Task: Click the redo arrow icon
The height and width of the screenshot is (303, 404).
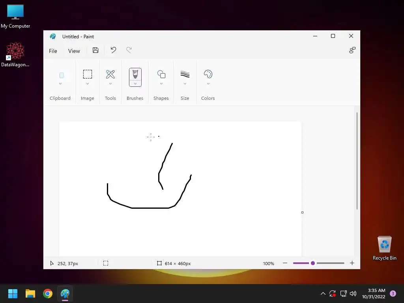Action: pos(129,50)
